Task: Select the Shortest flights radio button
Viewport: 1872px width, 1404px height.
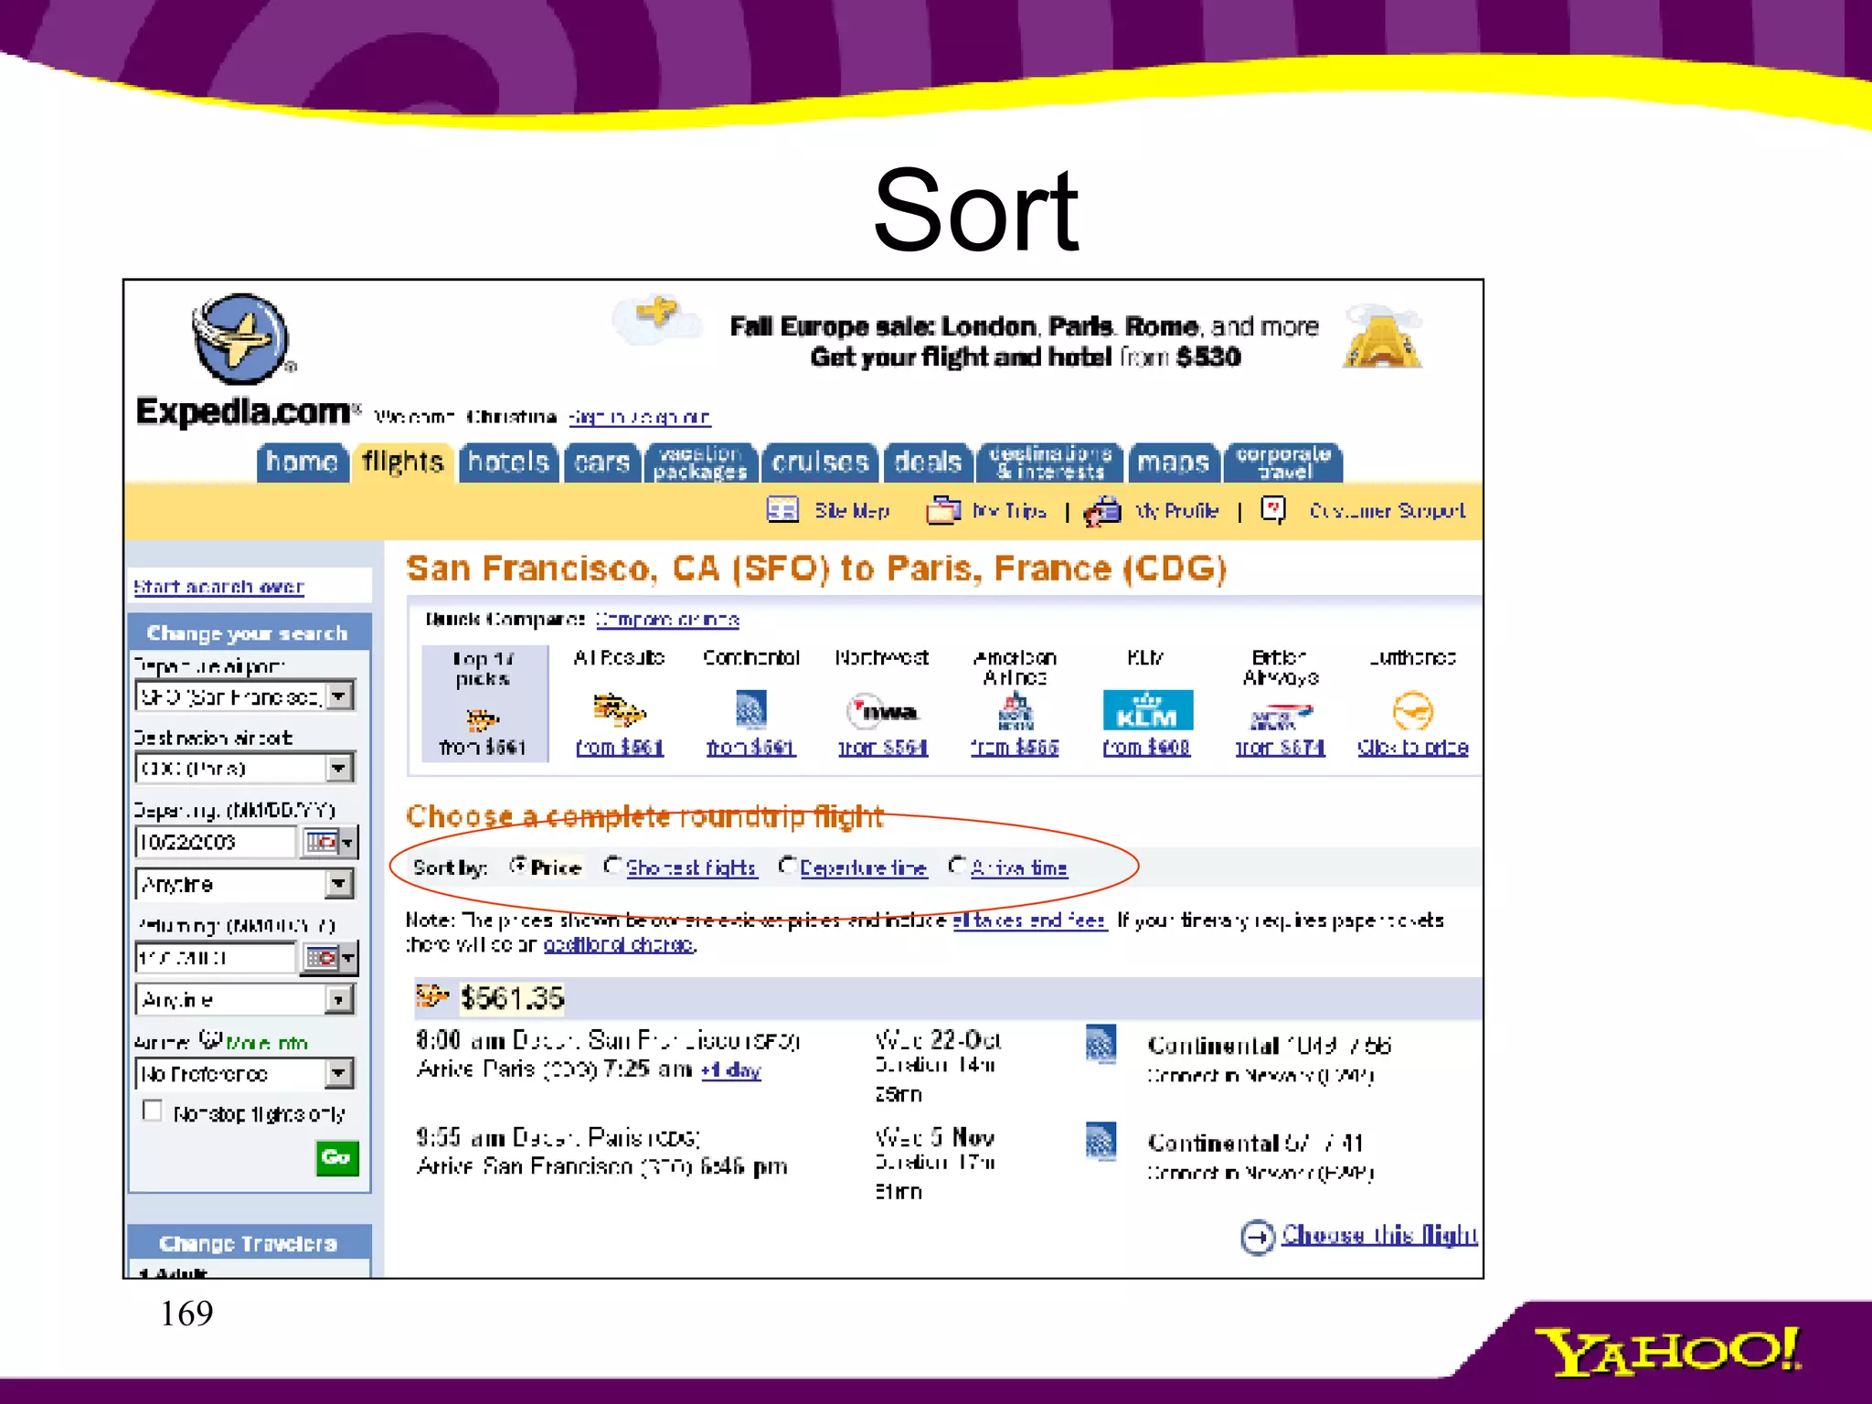Action: pyautogui.click(x=612, y=865)
